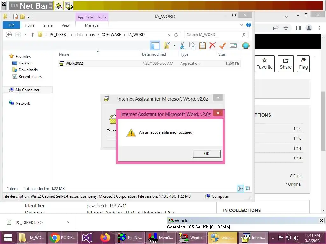Expand the Explorer ribbon chevron

242,25
